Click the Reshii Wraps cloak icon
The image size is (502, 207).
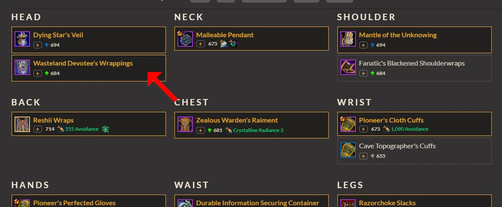tap(22, 124)
